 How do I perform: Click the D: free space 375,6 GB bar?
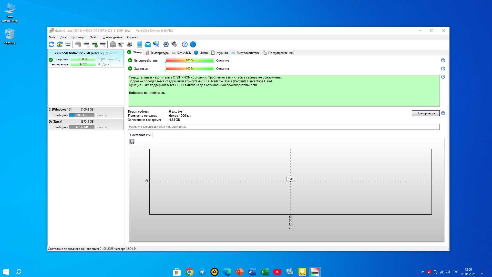(82, 127)
